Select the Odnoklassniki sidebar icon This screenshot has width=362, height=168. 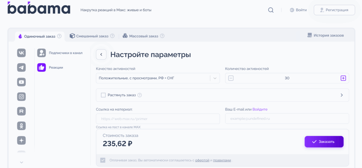point(22,126)
